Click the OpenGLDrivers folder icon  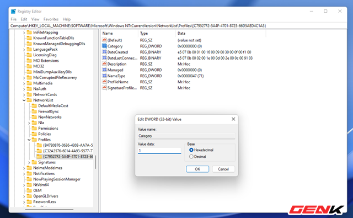[29, 196]
